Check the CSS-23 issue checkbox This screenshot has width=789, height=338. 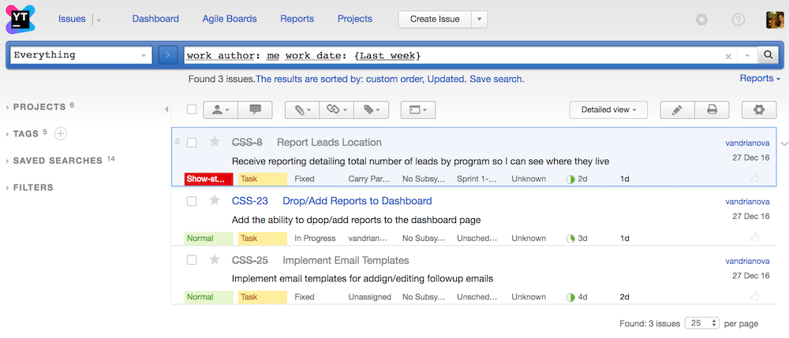tap(192, 202)
